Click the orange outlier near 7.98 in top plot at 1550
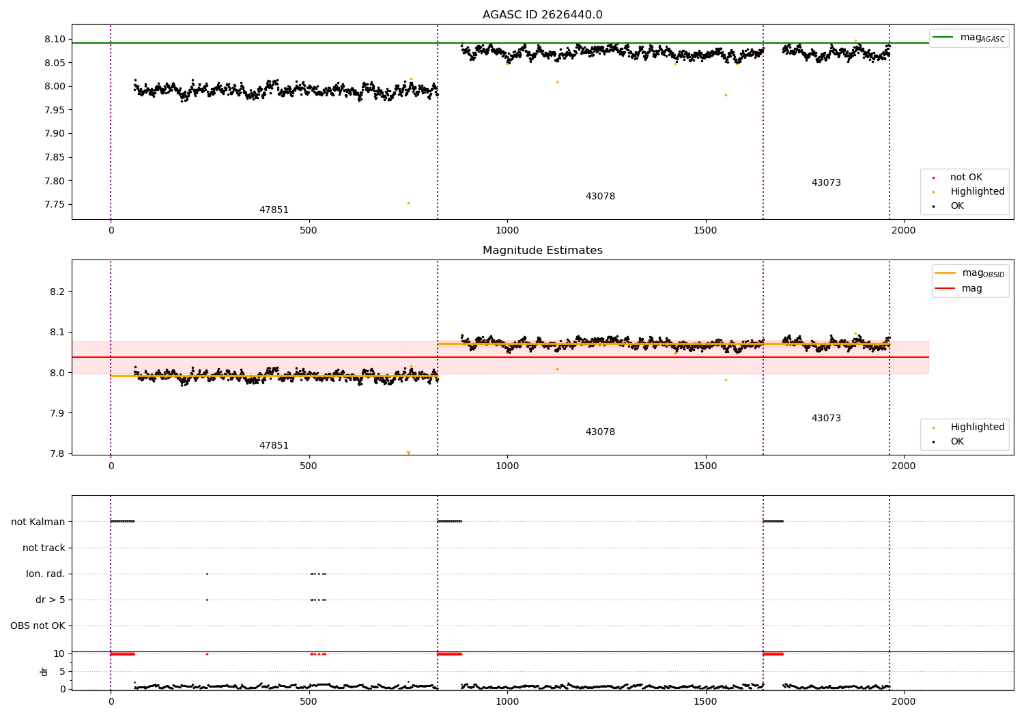This screenshot has width=1024, height=717. (x=726, y=95)
